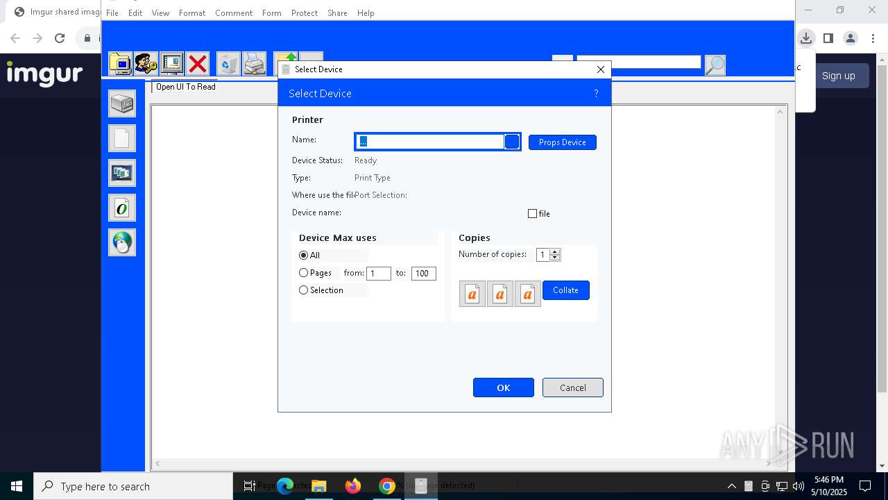Open Chrome side panel icon

pos(828,38)
